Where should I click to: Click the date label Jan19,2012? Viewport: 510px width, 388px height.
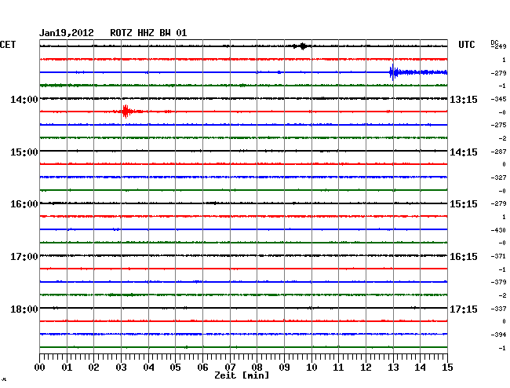click(x=67, y=33)
